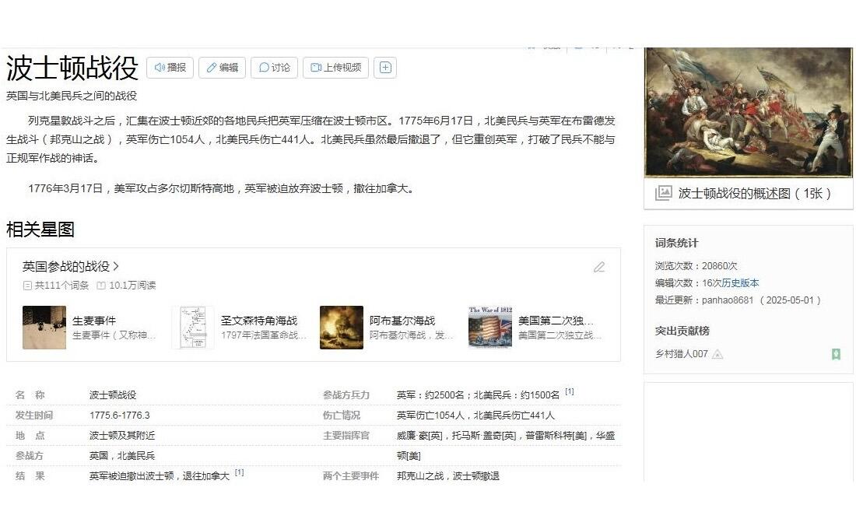Click the book icon before 10.1万阅读
The height and width of the screenshot is (526, 856).
coord(102,284)
